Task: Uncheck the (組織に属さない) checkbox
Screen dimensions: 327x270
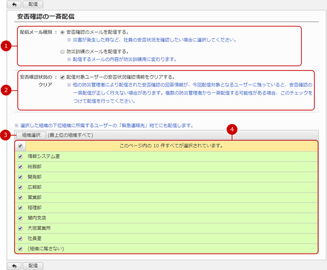Action: (x=20, y=249)
